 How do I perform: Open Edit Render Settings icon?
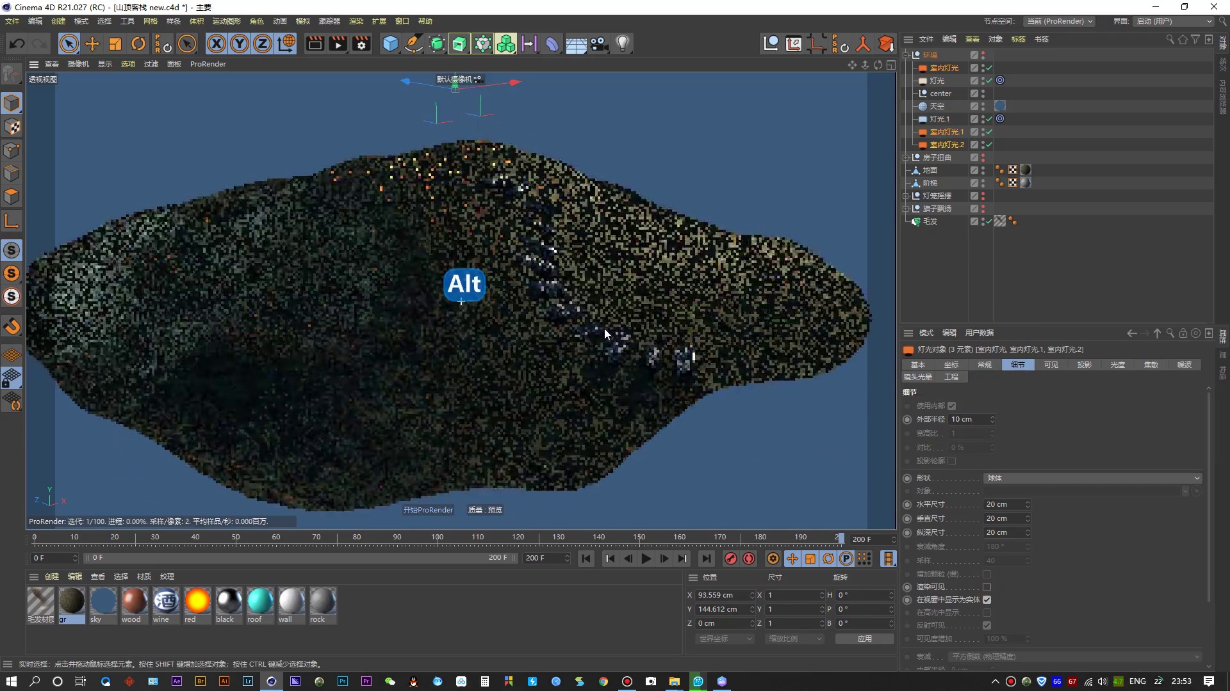[362, 44]
